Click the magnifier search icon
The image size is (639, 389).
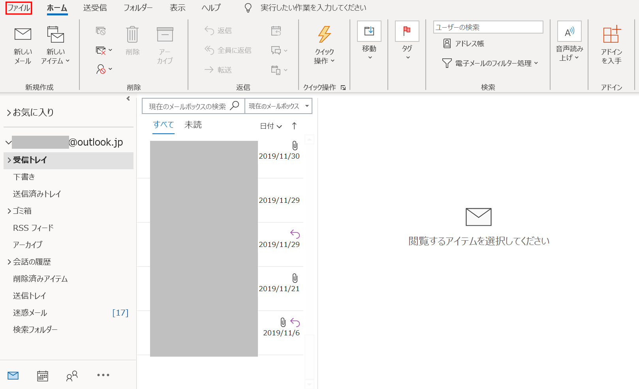tap(235, 105)
